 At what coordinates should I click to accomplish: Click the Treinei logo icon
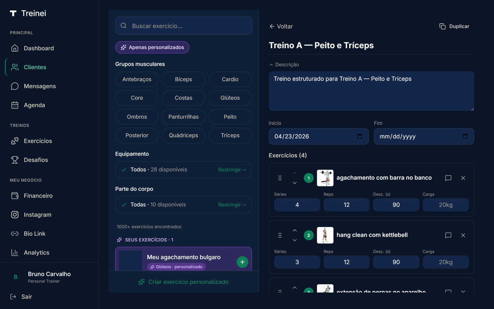click(x=13, y=14)
